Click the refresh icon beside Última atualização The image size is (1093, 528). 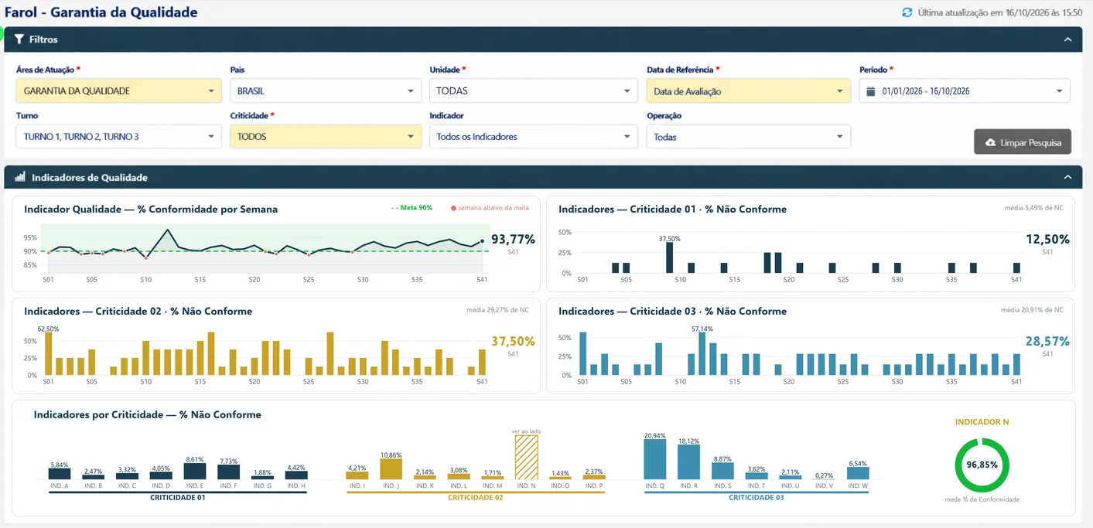click(907, 12)
